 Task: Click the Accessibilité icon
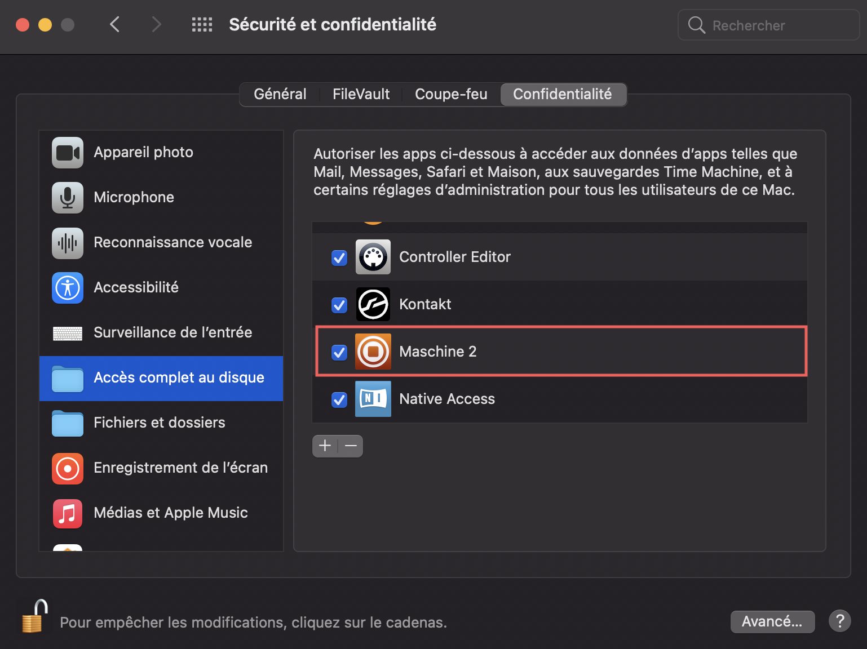click(68, 288)
